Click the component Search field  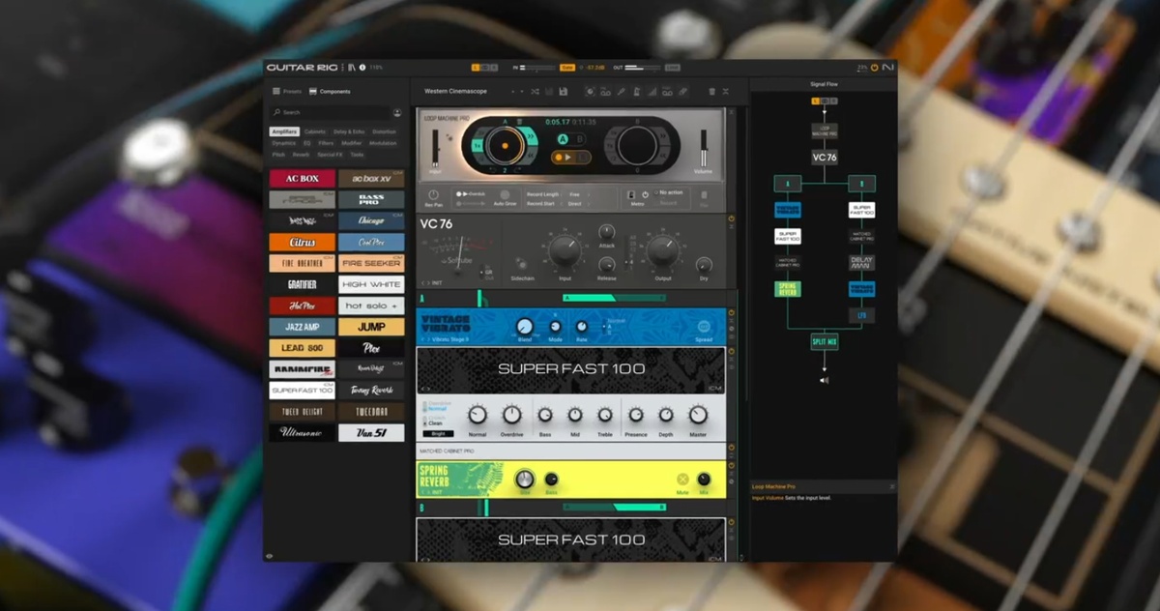tap(331, 112)
